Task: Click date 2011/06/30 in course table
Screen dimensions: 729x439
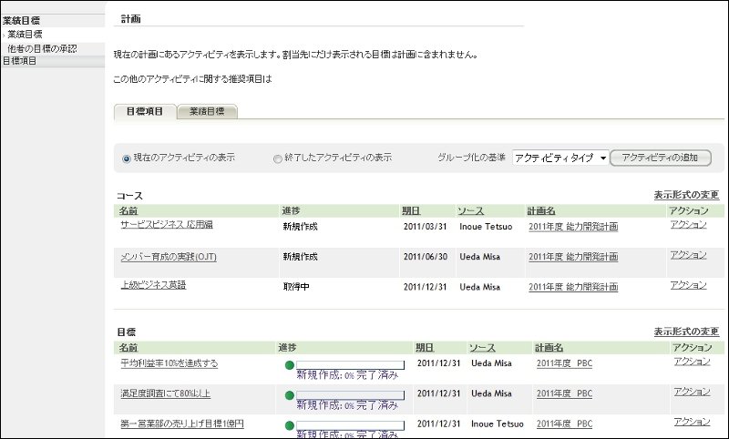Action: 425,257
